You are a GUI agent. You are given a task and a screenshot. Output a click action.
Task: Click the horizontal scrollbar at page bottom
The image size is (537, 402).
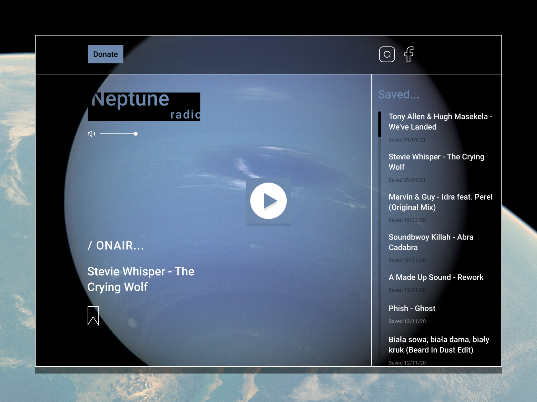268,371
